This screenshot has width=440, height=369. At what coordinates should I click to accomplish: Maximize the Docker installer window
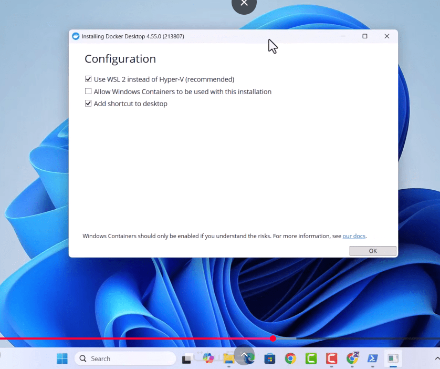coord(365,36)
